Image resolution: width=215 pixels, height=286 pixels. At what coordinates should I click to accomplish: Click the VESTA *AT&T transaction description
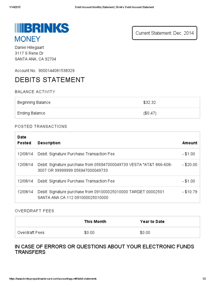click(x=105, y=168)
